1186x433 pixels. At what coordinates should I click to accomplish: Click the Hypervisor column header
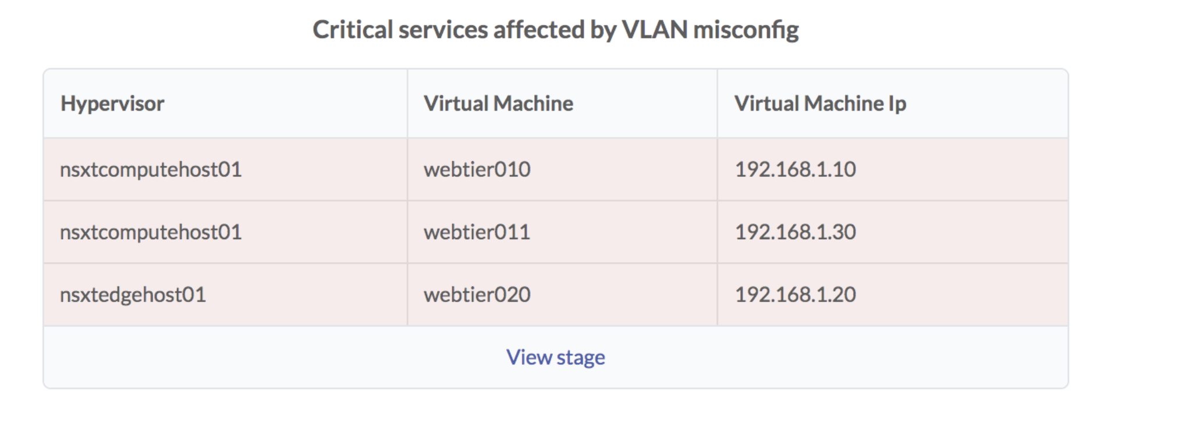tap(112, 104)
